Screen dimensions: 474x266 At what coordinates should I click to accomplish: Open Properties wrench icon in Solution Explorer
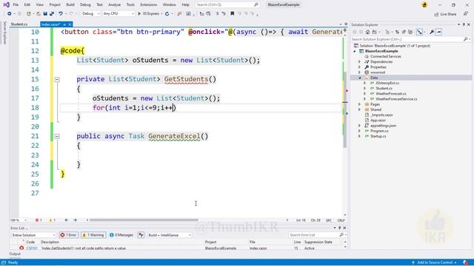432,32
